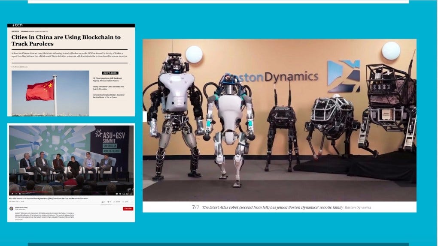Play the ASU+GSV Summit video
Viewport: 438px width, 246px height.
[12, 194]
